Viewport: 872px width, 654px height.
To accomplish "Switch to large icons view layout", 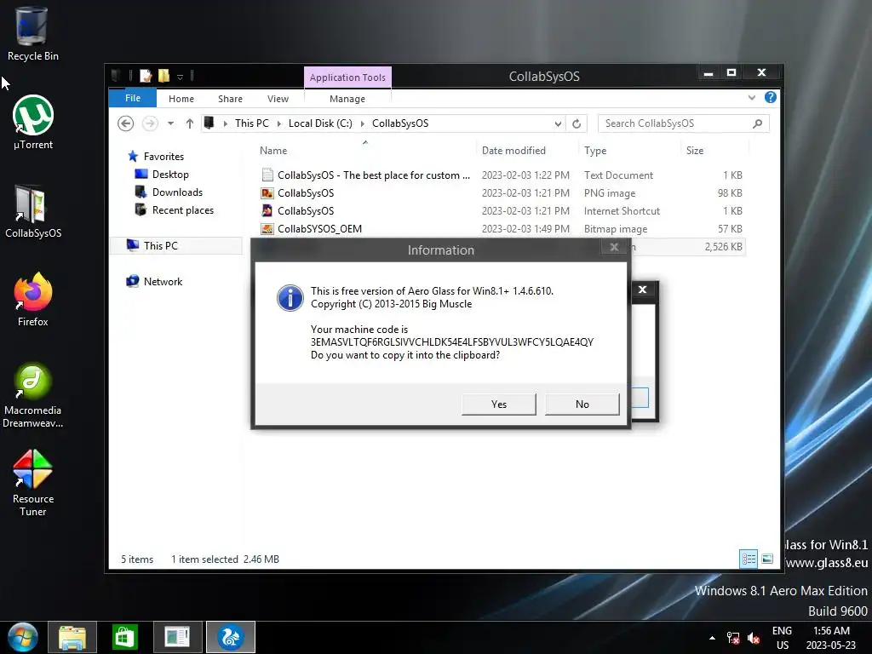I will click(x=767, y=559).
